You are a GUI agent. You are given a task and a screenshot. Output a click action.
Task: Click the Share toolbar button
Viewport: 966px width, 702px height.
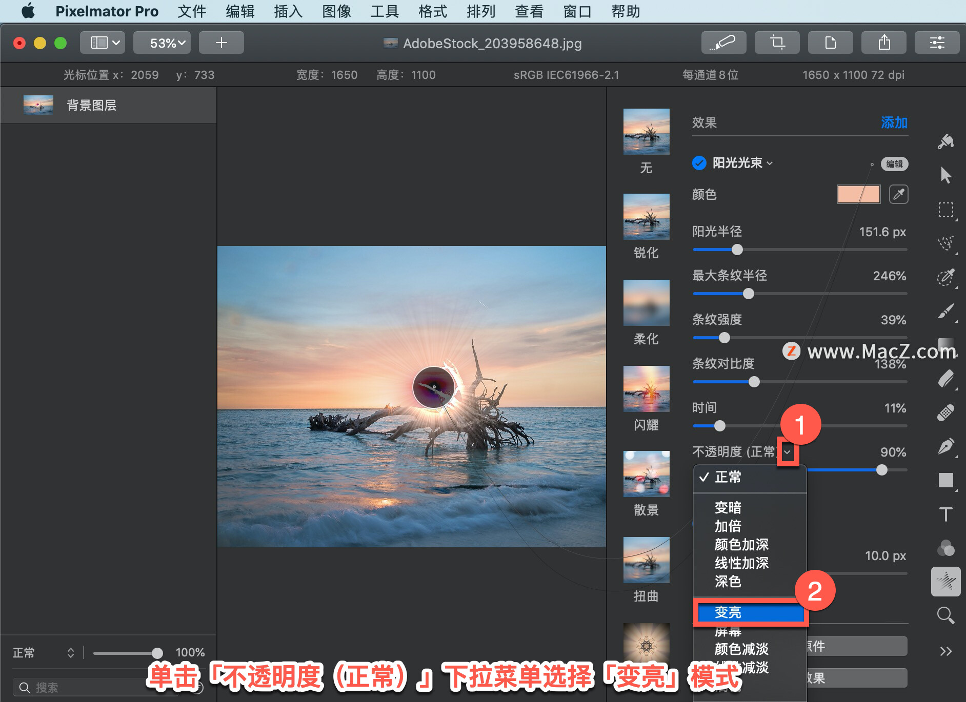point(884,43)
